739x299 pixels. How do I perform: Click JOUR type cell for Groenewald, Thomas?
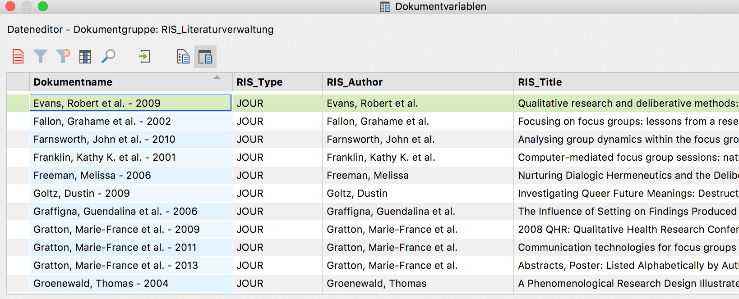(250, 284)
